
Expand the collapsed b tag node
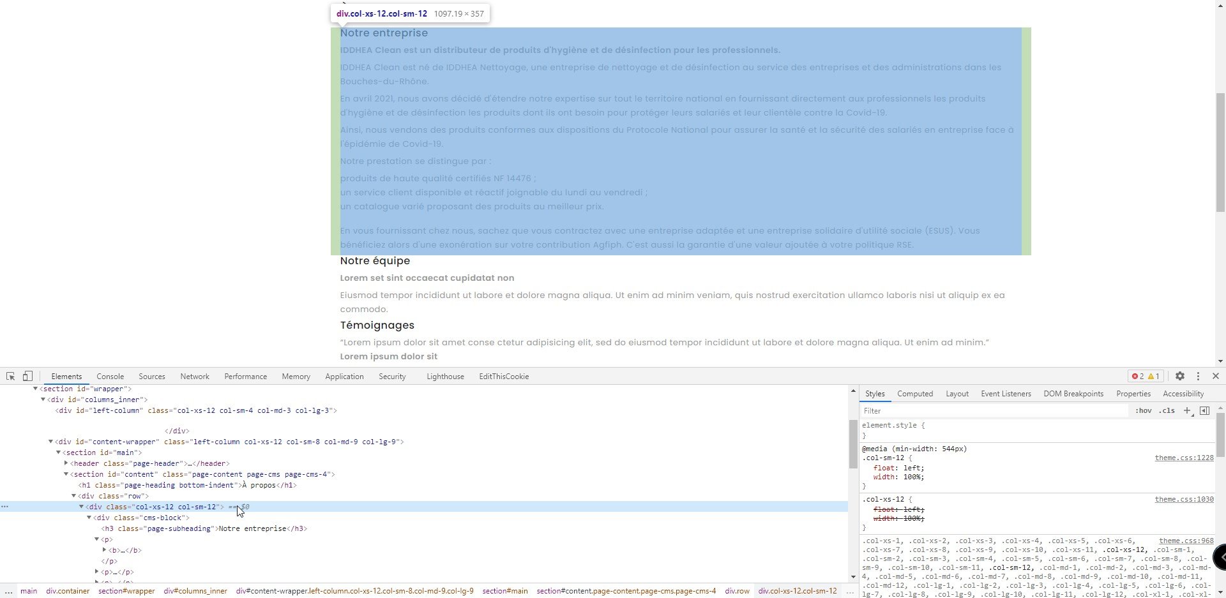[105, 550]
